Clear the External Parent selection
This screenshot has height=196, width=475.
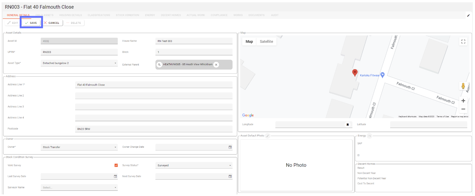coord(216,65)
